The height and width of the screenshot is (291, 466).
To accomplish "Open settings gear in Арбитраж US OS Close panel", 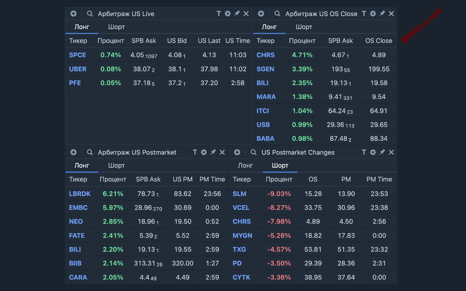I will (x=373, y=13).
